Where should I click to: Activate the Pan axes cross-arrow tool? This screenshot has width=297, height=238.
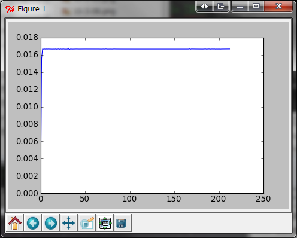(x=69, y=223)
